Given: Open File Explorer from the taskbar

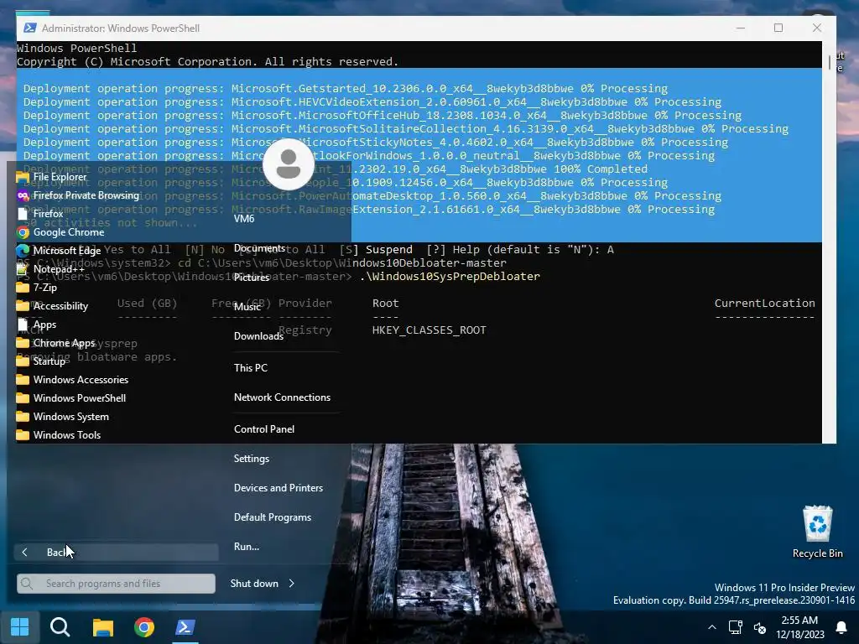Looking at the screenshot, I should 102,627.
